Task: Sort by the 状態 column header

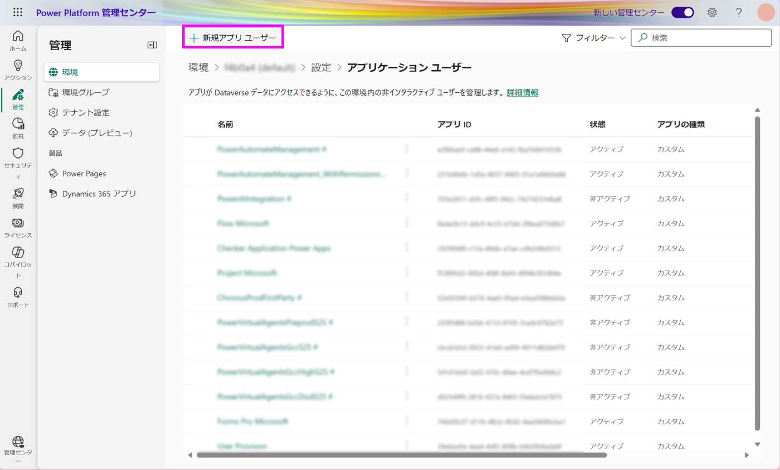Action: coord(597,125)
